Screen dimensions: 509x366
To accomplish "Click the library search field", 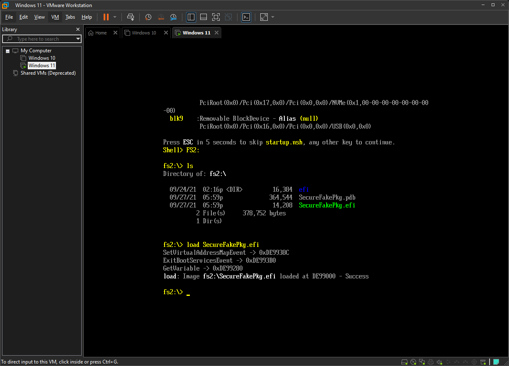I will [41, 39].
